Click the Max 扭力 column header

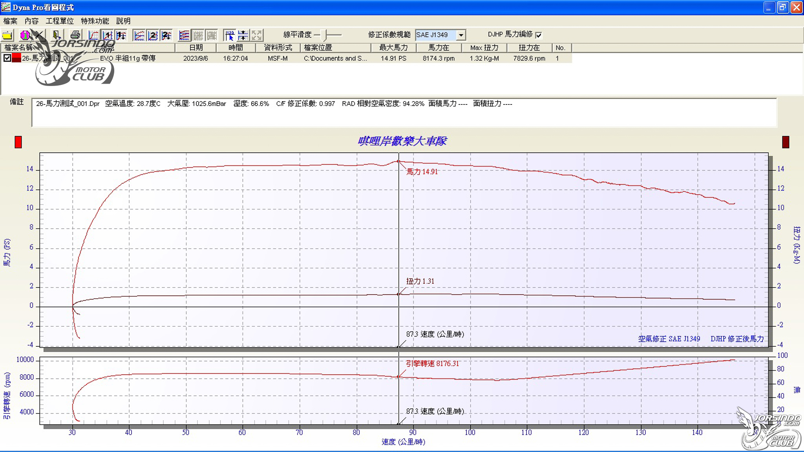coord(484,48)
